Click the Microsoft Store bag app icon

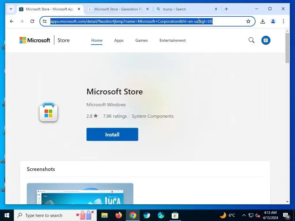(x=48, y=113)
